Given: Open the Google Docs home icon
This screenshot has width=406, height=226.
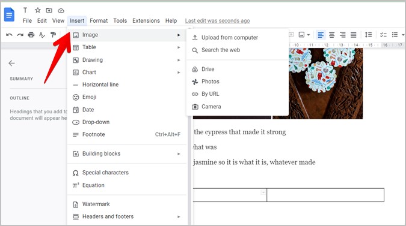Looking at the screenshot, I should pos(9,14).
